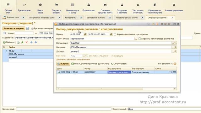This screenshot has width=201, height=113.
Task: Click the Содержание text field
Action: 34,38
